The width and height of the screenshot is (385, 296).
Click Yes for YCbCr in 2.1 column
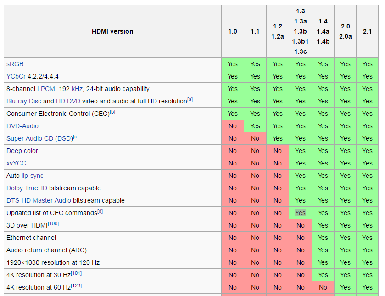[367, 76]
